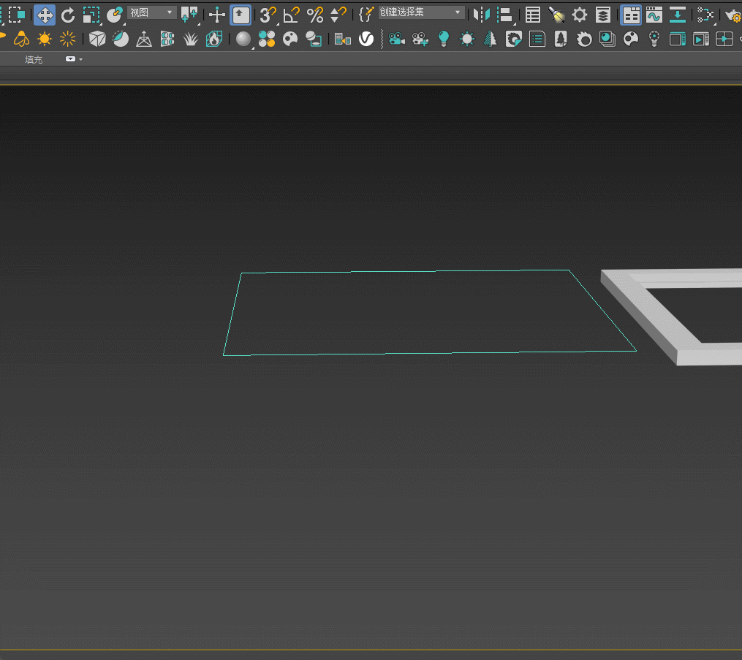The image size is (742, 660).
Task: Activate the Select and Rotate tool
Action: 67,15
